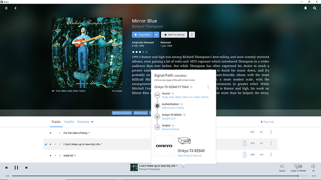Select the BRITISH FOLK genre tag
Screen dimensions: 321x180
click(x=140, y=113)
